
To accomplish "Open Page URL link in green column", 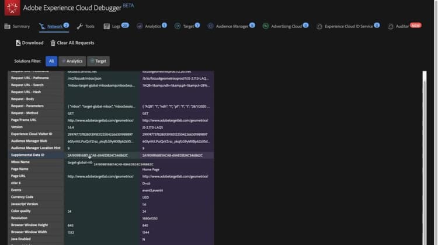I will [x=100, y=176].
